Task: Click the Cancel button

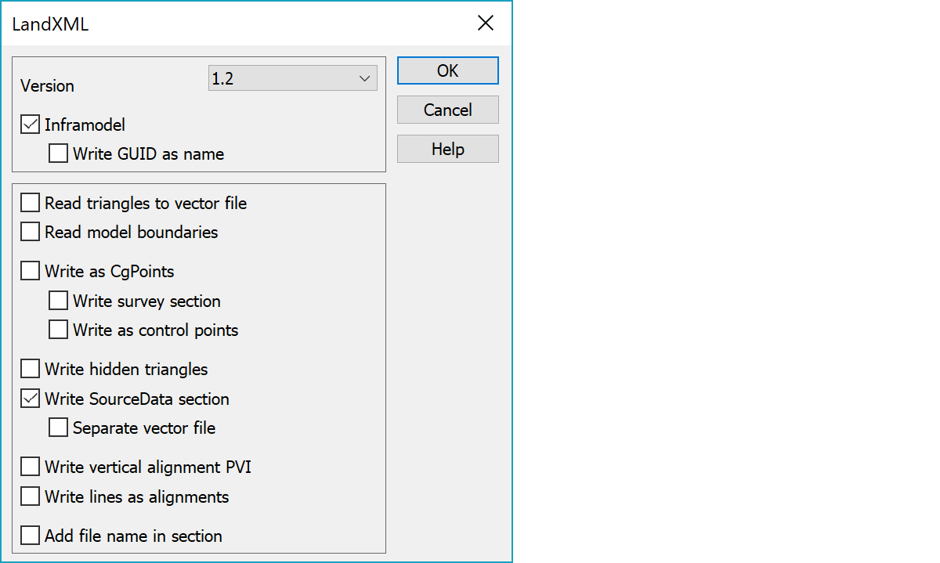Action: coord(448,110)
